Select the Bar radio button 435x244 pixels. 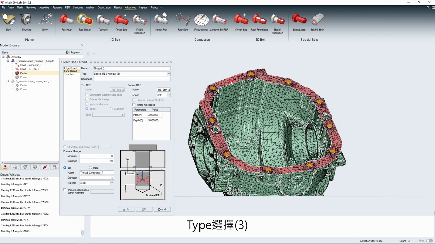(65, 168)
